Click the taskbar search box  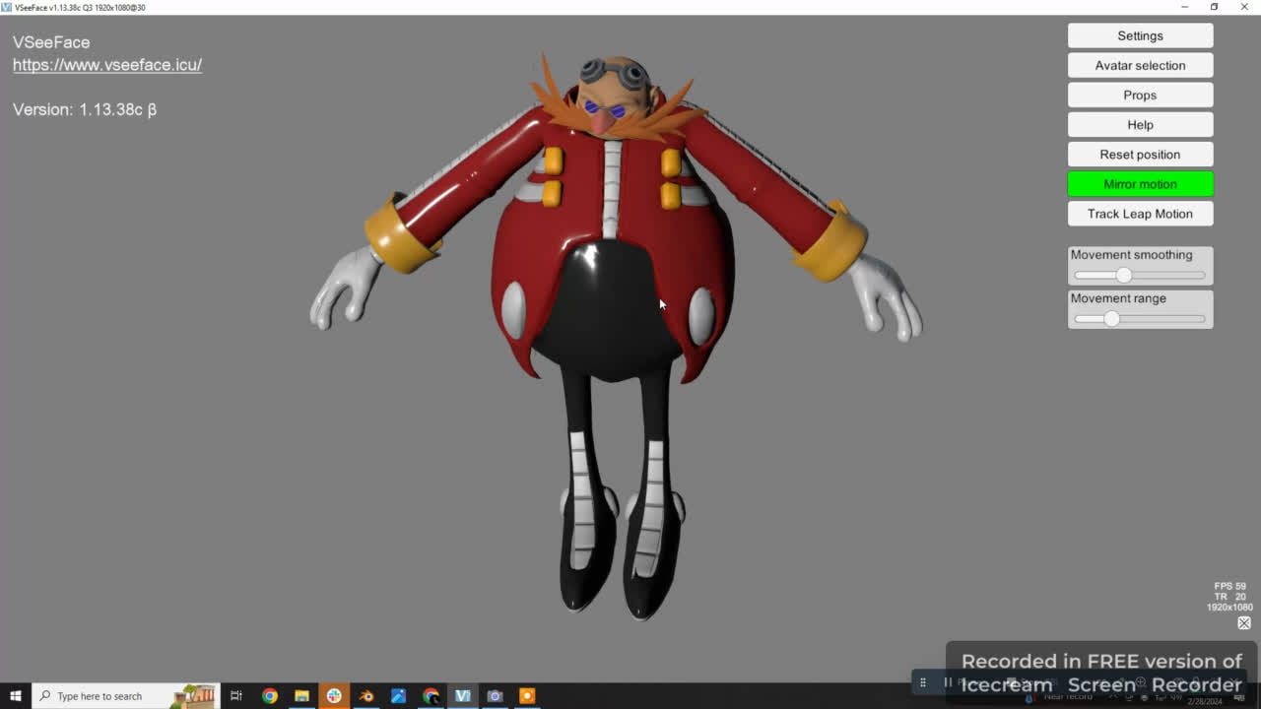(x=126, y=696)
